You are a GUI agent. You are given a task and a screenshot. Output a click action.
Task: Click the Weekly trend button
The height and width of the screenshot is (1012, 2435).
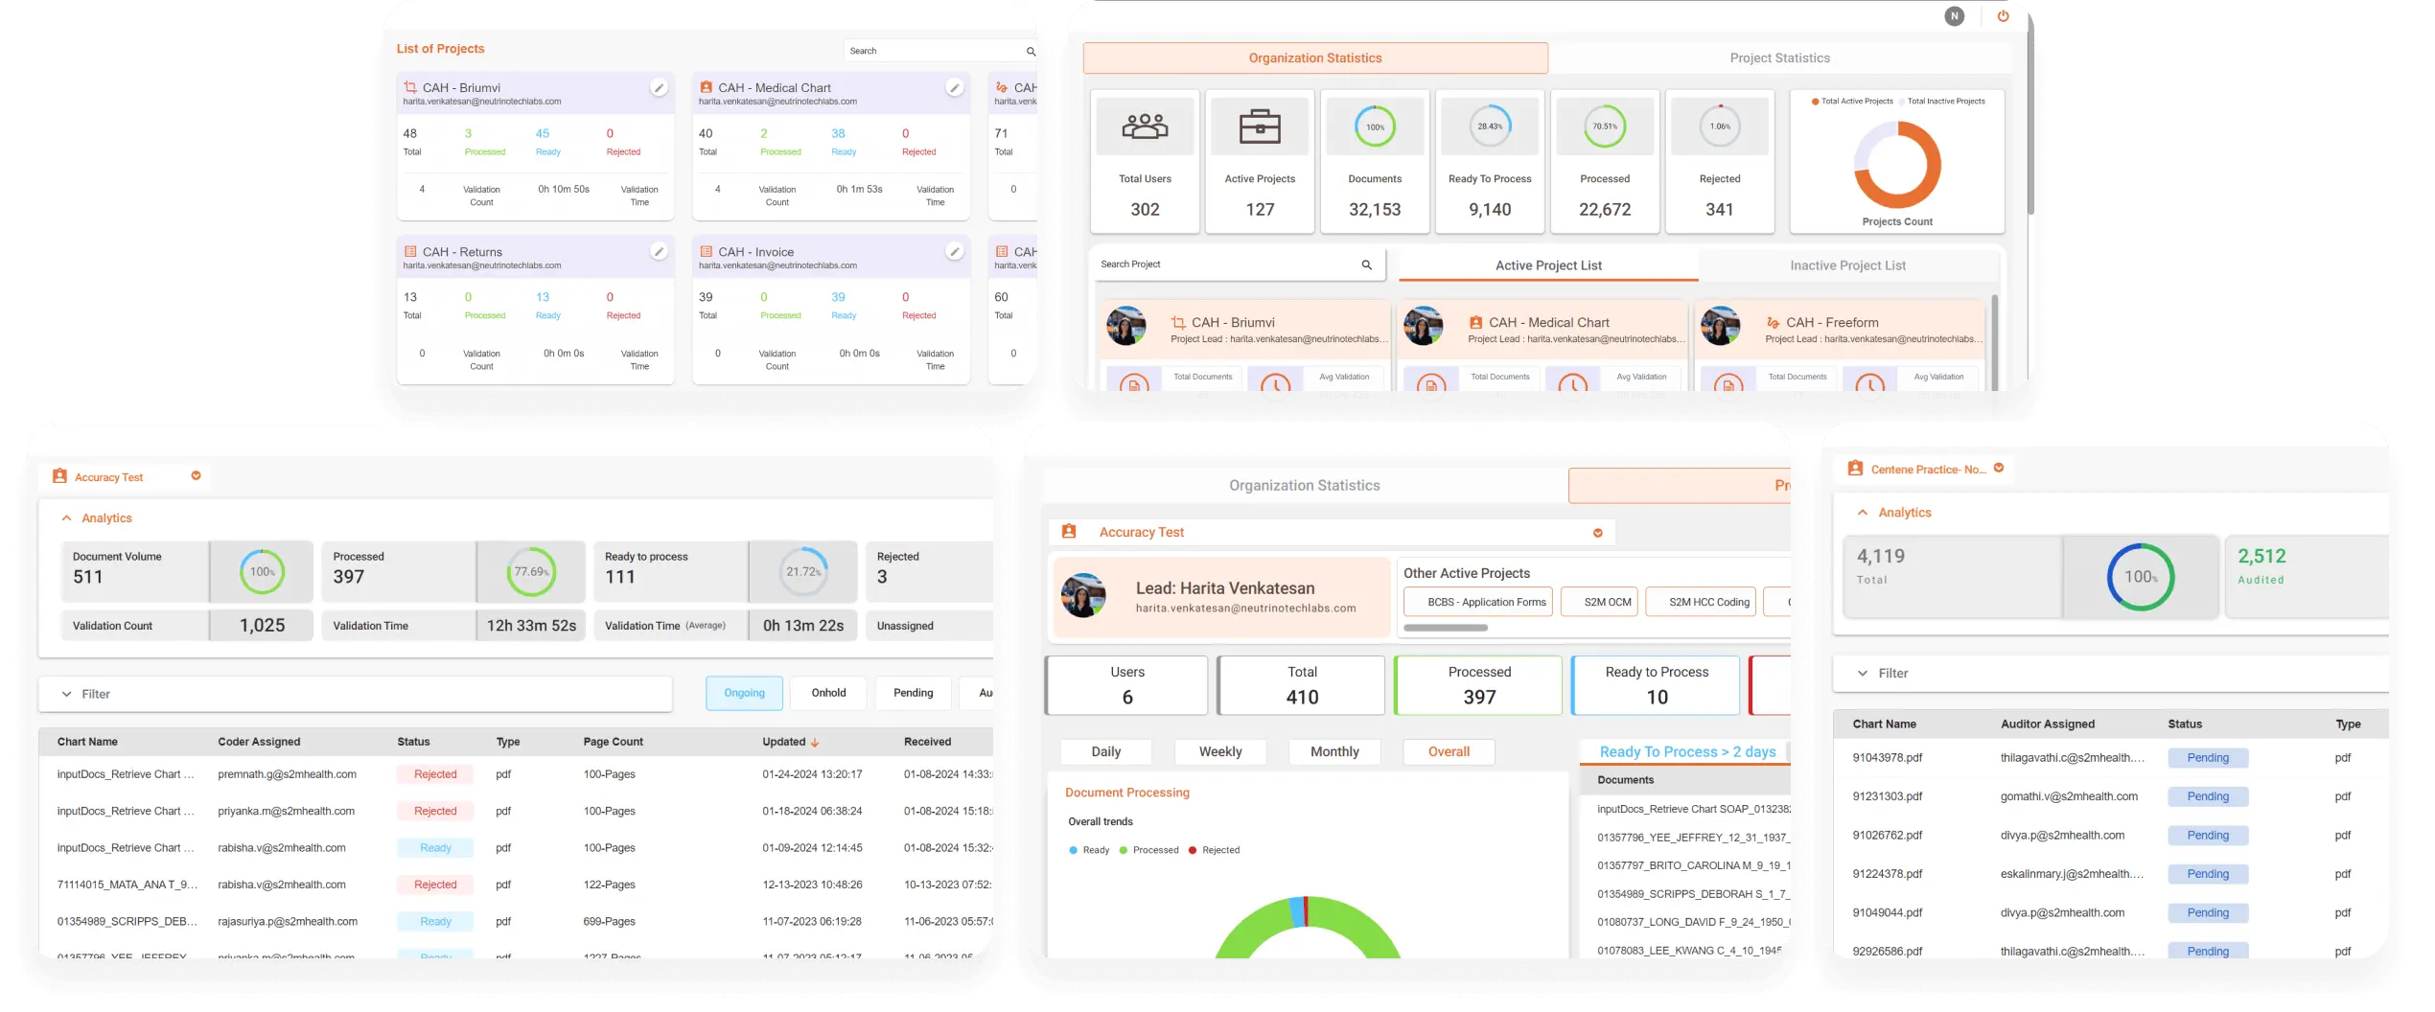[1220, 752]
